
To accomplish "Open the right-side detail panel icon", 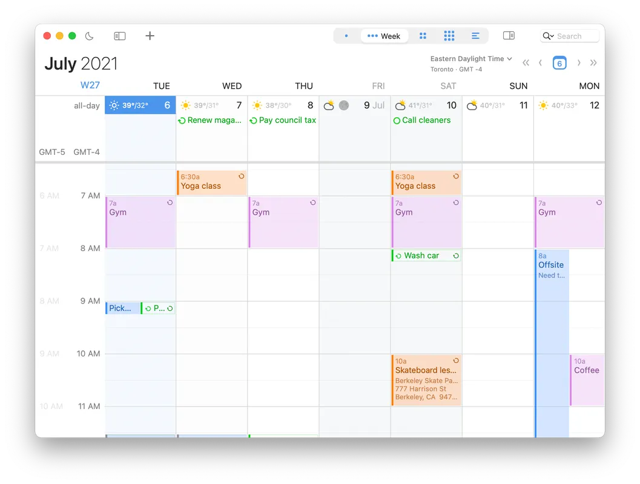I will [509, 36].
